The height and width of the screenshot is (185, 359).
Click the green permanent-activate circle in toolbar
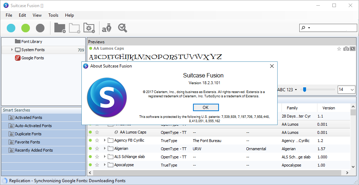(x=26, y=28)
